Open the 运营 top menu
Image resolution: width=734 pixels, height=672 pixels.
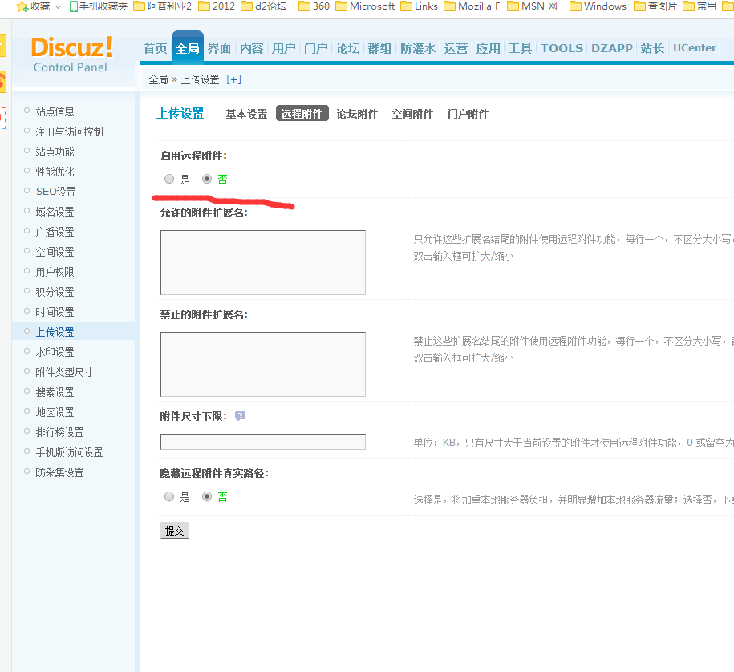[456, 48]
